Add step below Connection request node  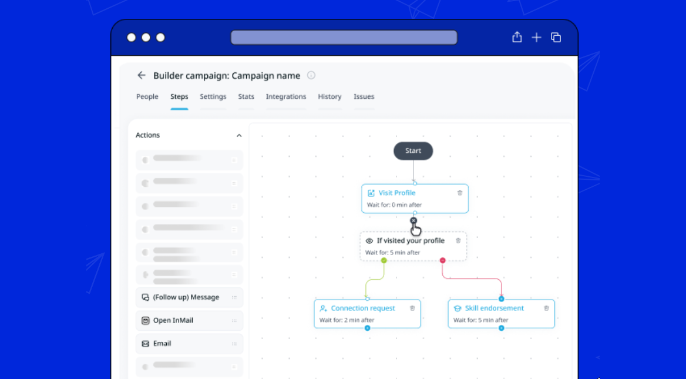tap(368, 328)
